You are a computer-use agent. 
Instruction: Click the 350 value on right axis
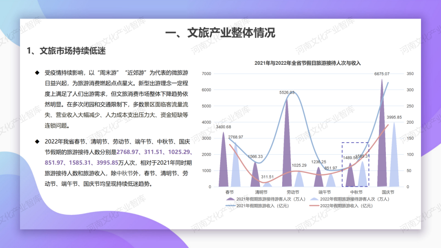pos(410,74)
